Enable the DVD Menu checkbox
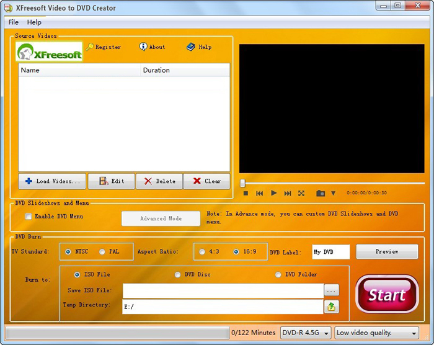Image resolution: width=434 pixels, height=345 pixels. 29,217
